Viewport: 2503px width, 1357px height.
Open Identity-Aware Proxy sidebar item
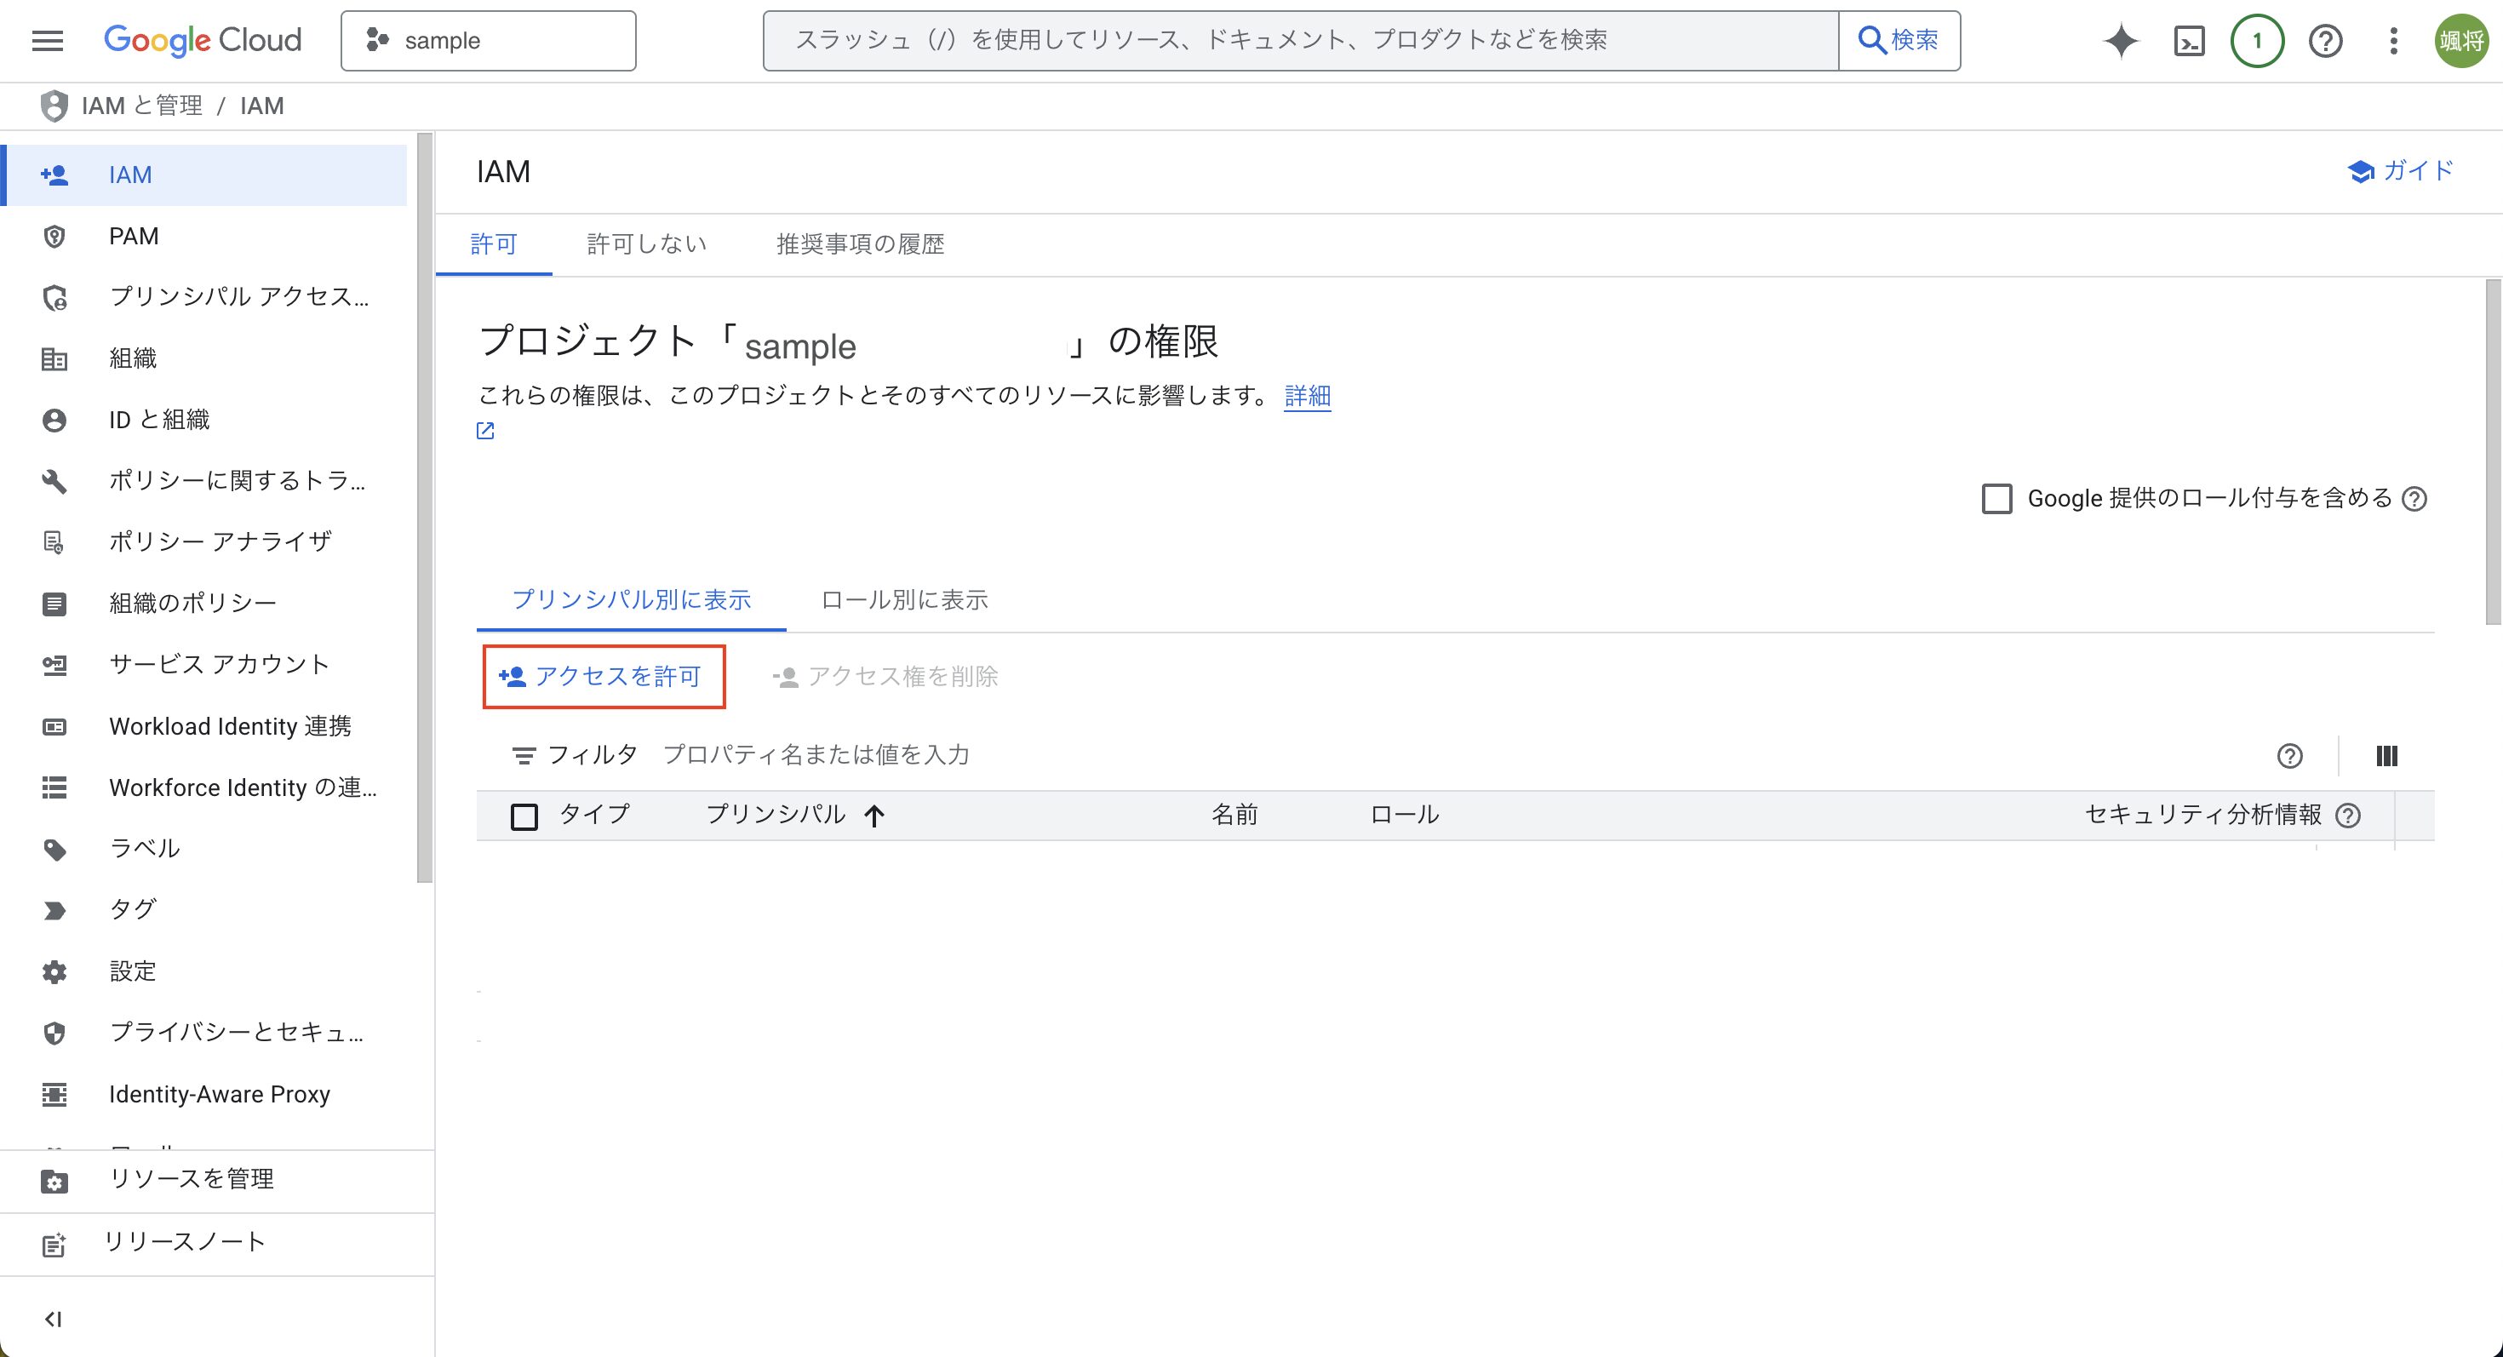[x=204, y=1094]
